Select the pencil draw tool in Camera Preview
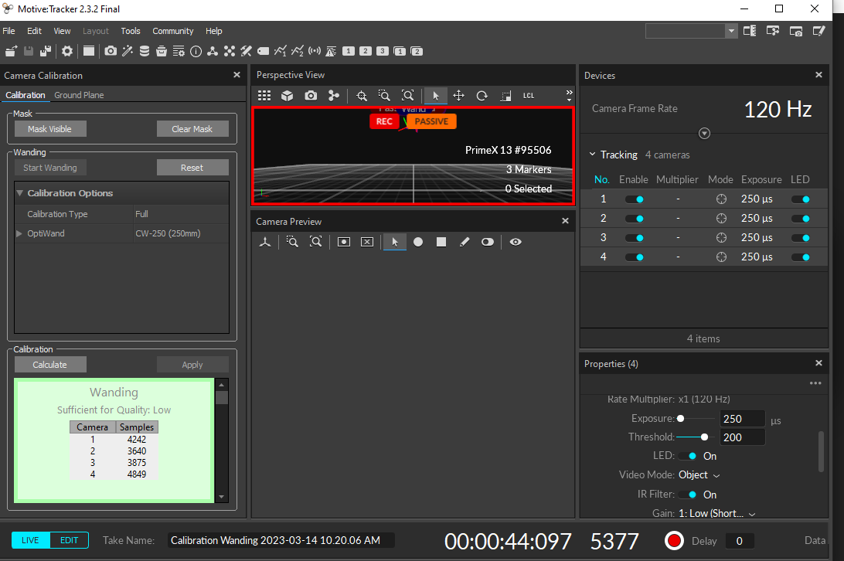This screenshot has width=844, height=561. point(465,242)
